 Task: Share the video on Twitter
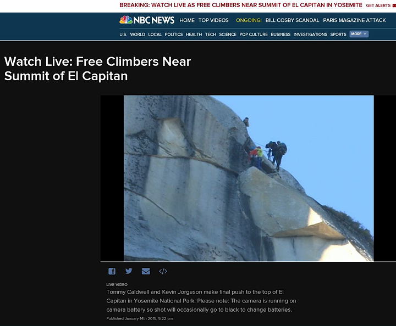pyautogui.click(x=129, y=271)
